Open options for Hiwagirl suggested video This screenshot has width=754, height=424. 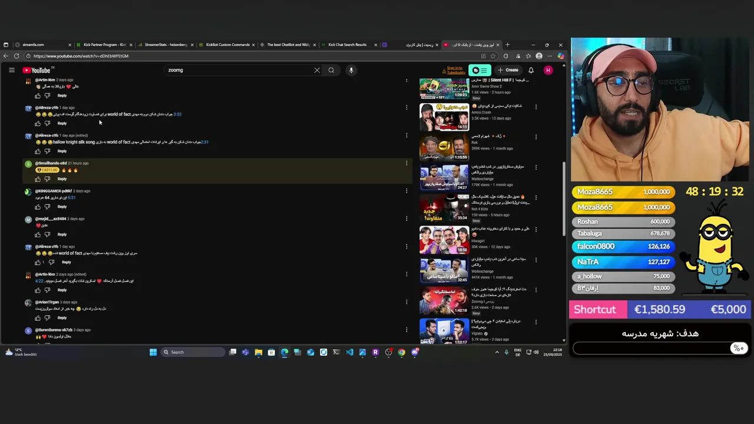[536, 228]
